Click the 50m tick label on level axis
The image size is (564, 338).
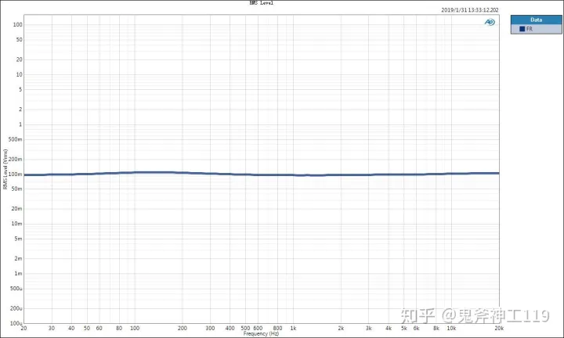[x=16, y=189]
